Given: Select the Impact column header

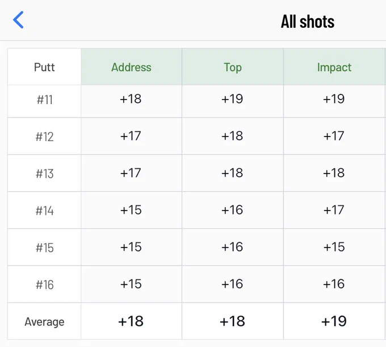Looking at the screenshot, I should click(334, 67).
